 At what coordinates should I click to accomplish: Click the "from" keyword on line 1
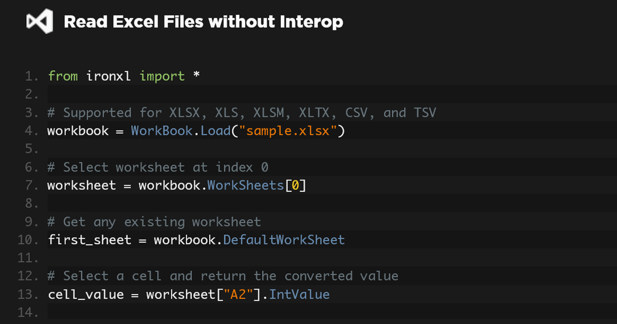pos(63,76)
